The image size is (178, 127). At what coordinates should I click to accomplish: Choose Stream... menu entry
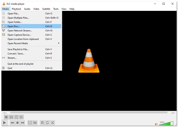(x=32, y=58)
